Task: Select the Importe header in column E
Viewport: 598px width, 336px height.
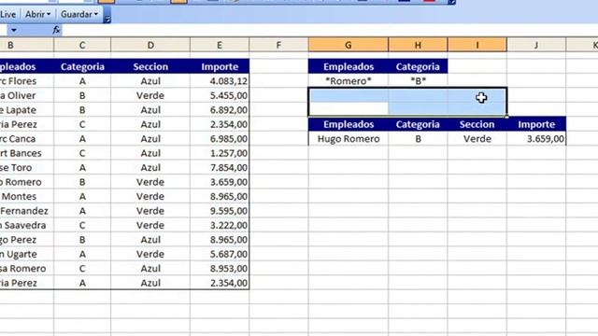Action: tap(220, 66)
